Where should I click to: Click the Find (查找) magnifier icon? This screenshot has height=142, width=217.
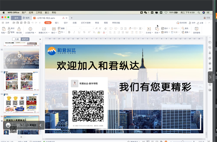(183, 28)
